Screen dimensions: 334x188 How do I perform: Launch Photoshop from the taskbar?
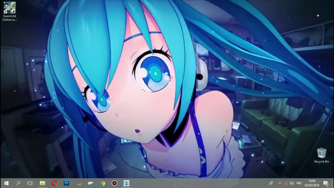click(x=66, y=183)
